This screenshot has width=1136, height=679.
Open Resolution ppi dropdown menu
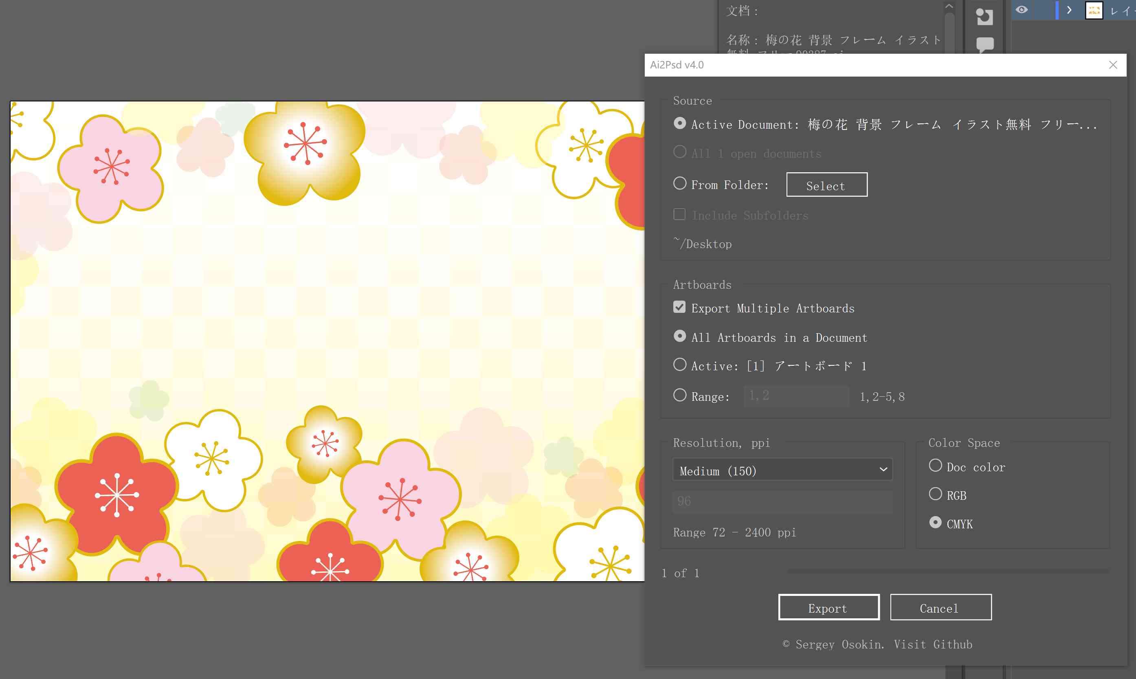tap(781, 470)
